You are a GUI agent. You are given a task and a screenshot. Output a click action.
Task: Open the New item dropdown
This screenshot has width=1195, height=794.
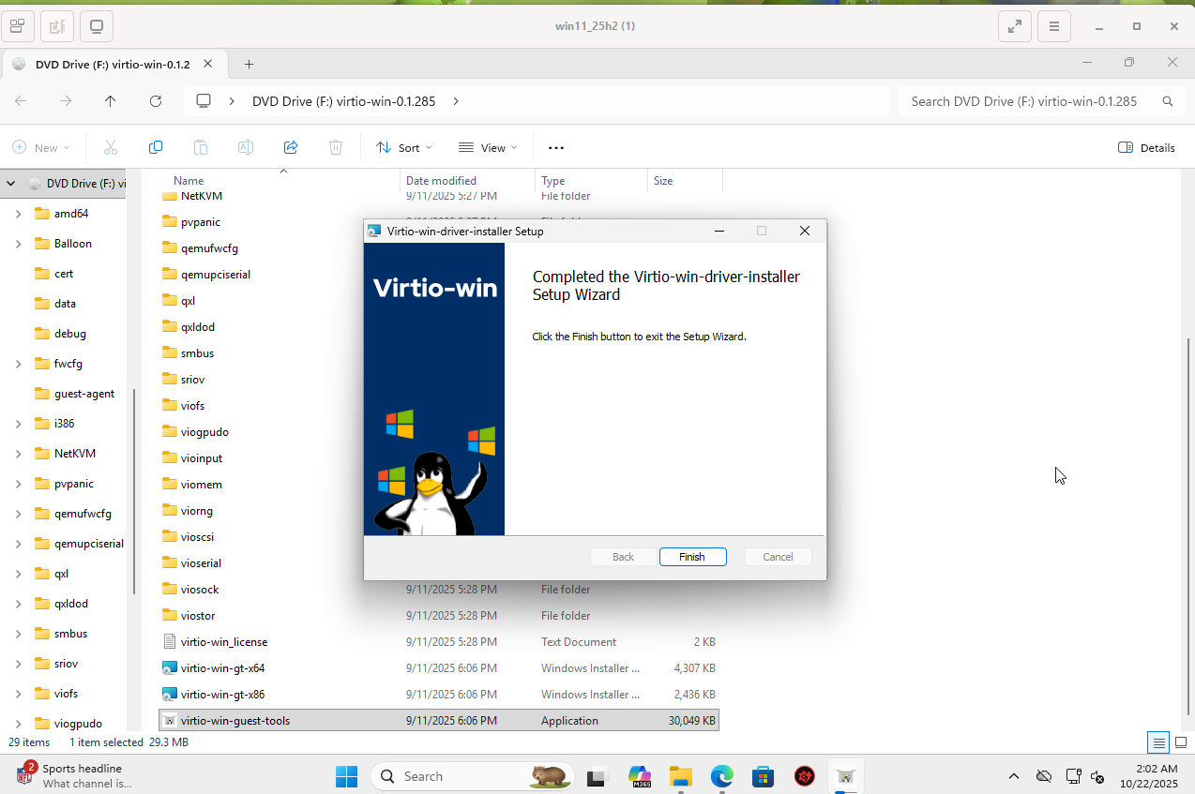tap(41, 147)
